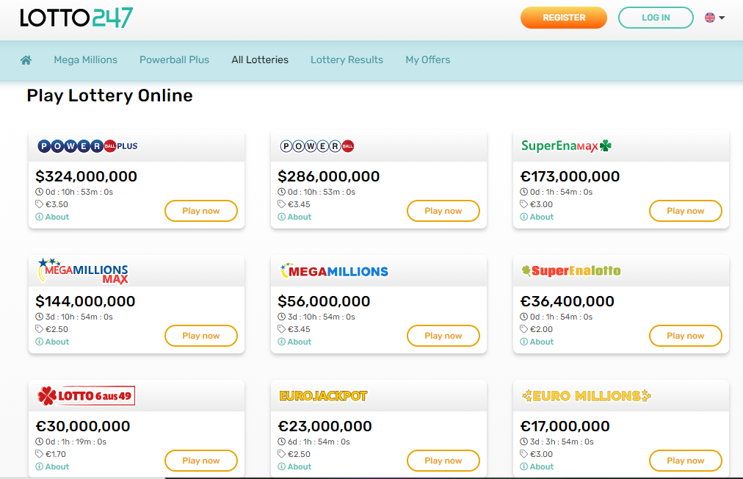
Task: Open About link for Powerball €3.45
Action: pos(294,217)
